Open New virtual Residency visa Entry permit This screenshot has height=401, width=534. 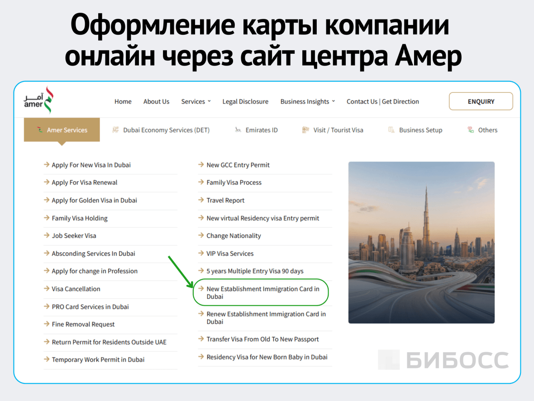tap(263, 218)
